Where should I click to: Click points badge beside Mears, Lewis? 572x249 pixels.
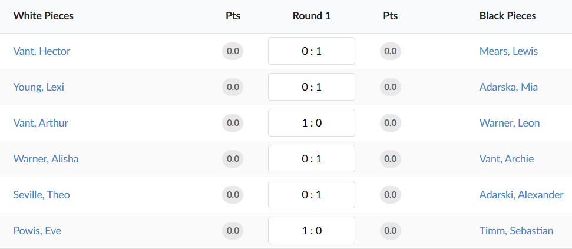pos(390,51)
